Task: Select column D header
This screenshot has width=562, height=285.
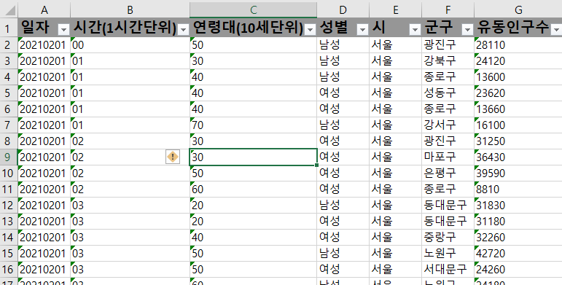Action: tap(343, 10)
